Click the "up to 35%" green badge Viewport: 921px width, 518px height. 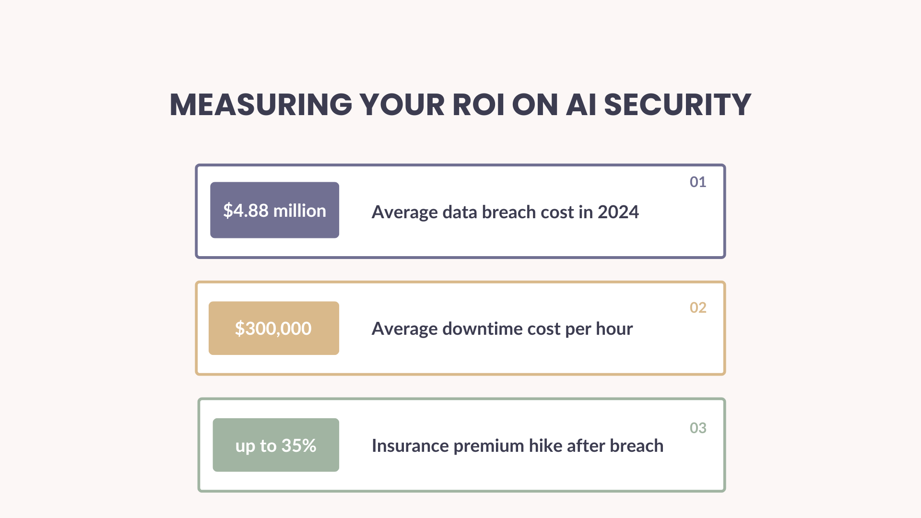276,446
